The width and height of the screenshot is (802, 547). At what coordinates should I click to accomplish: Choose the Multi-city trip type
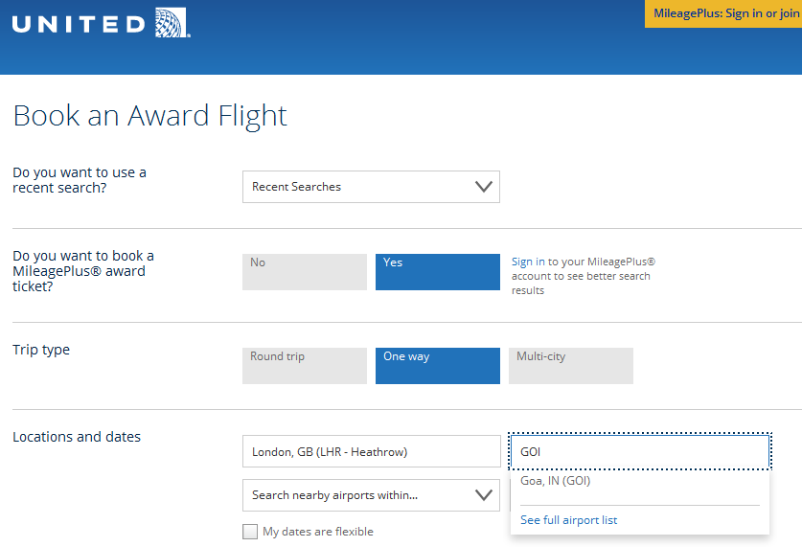(x=570, y=366)
